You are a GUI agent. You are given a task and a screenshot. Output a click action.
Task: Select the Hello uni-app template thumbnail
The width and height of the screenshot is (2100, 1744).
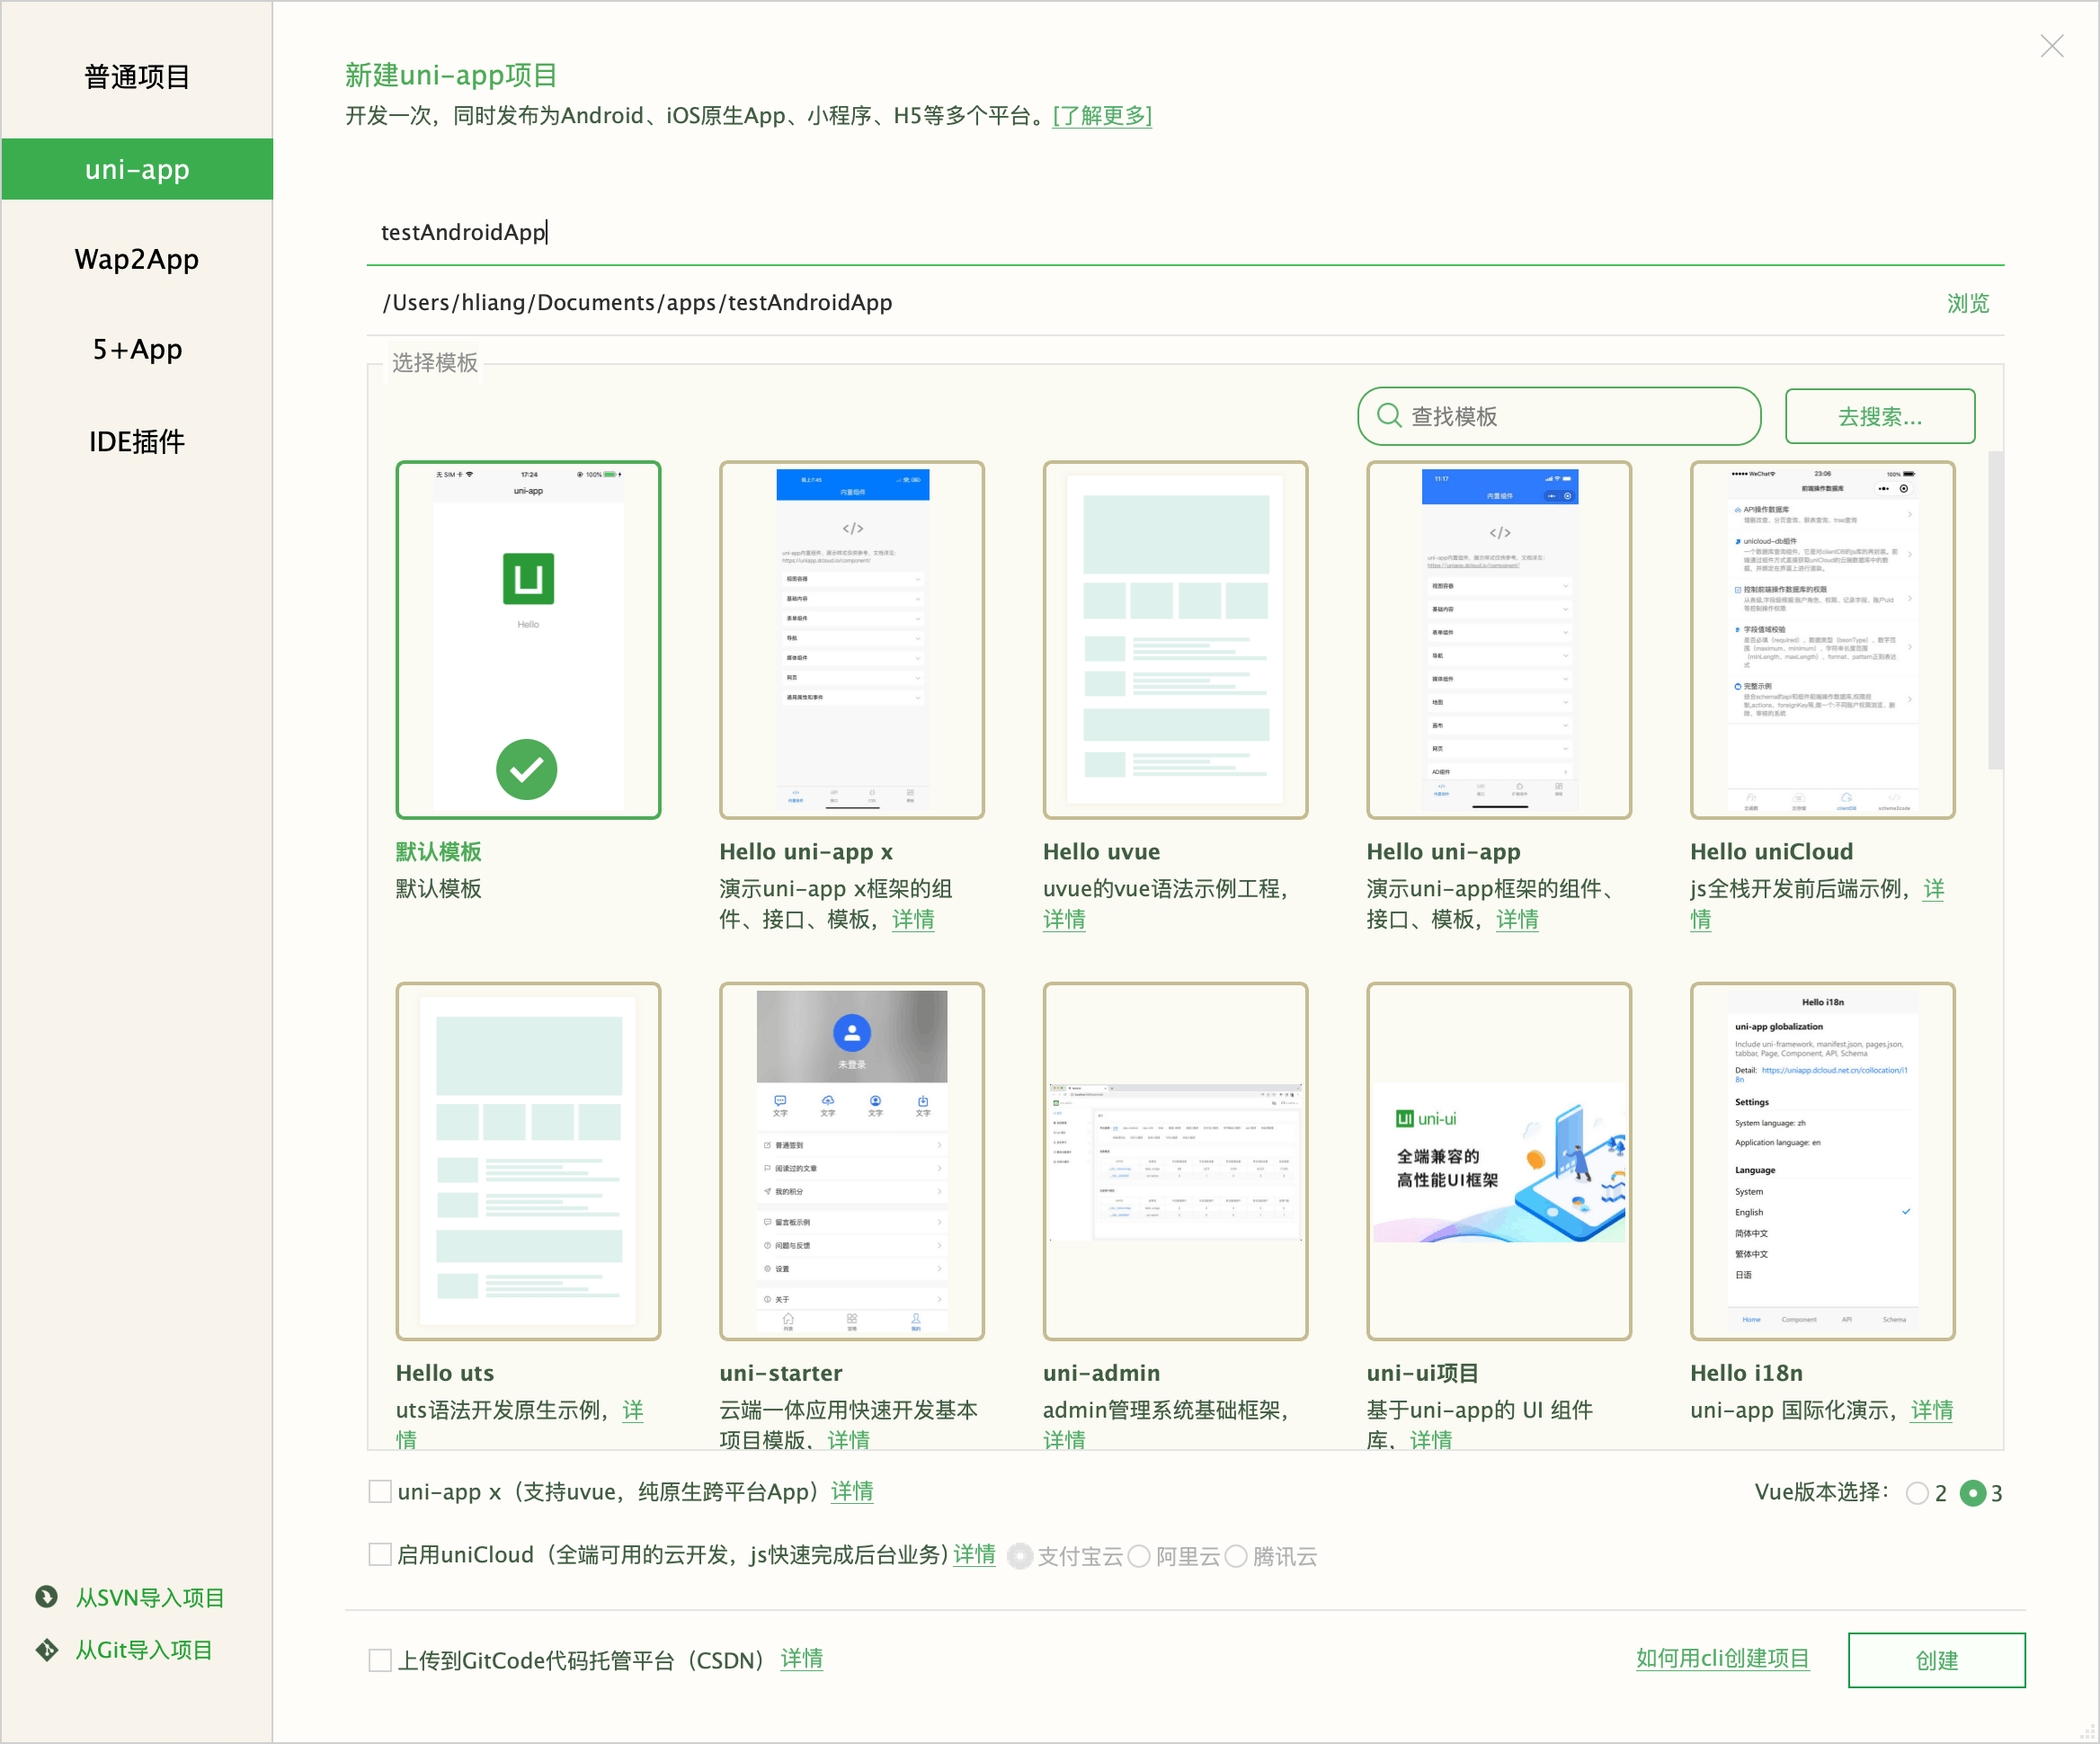click(1499, 640)
